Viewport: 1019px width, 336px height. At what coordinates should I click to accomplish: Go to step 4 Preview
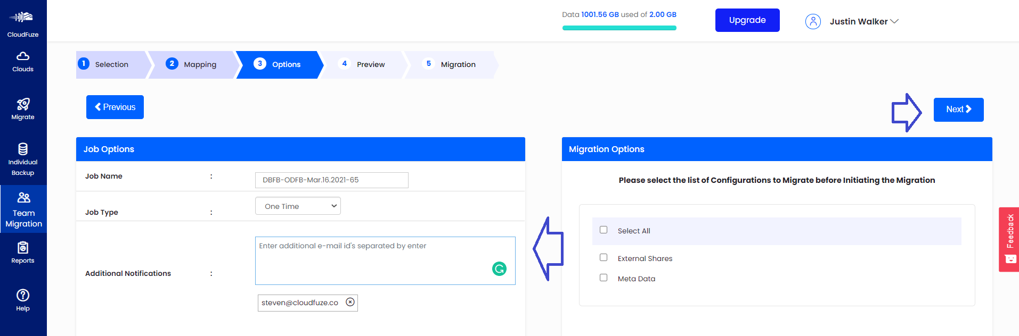[x=363, y=64]
